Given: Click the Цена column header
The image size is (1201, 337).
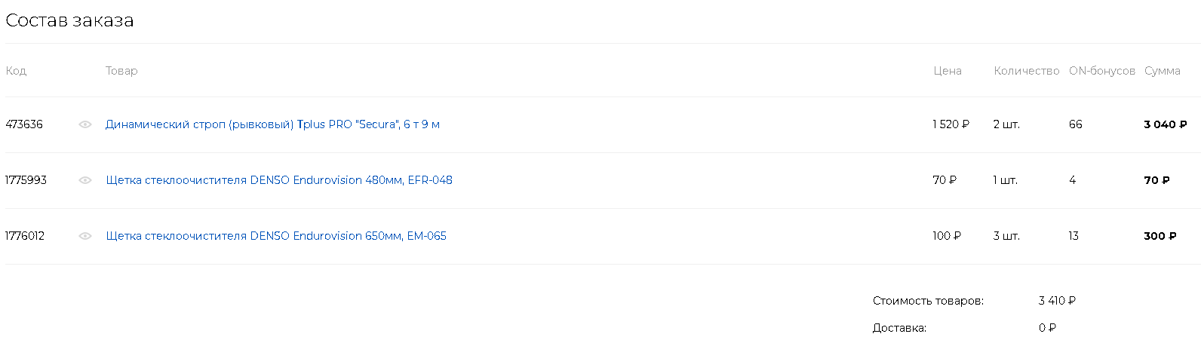Looking at the screenshot, I should [x=948, y=71].
